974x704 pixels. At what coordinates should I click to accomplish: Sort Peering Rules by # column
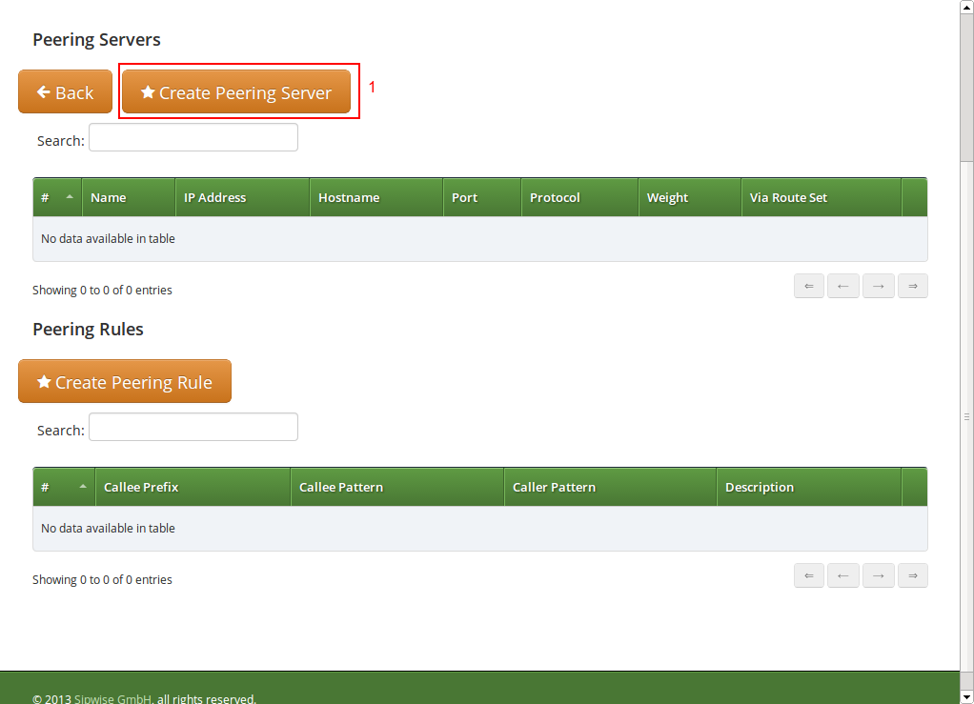pos(64,487)
